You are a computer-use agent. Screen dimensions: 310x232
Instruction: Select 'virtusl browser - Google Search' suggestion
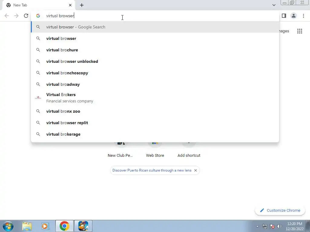coord(155,27)
